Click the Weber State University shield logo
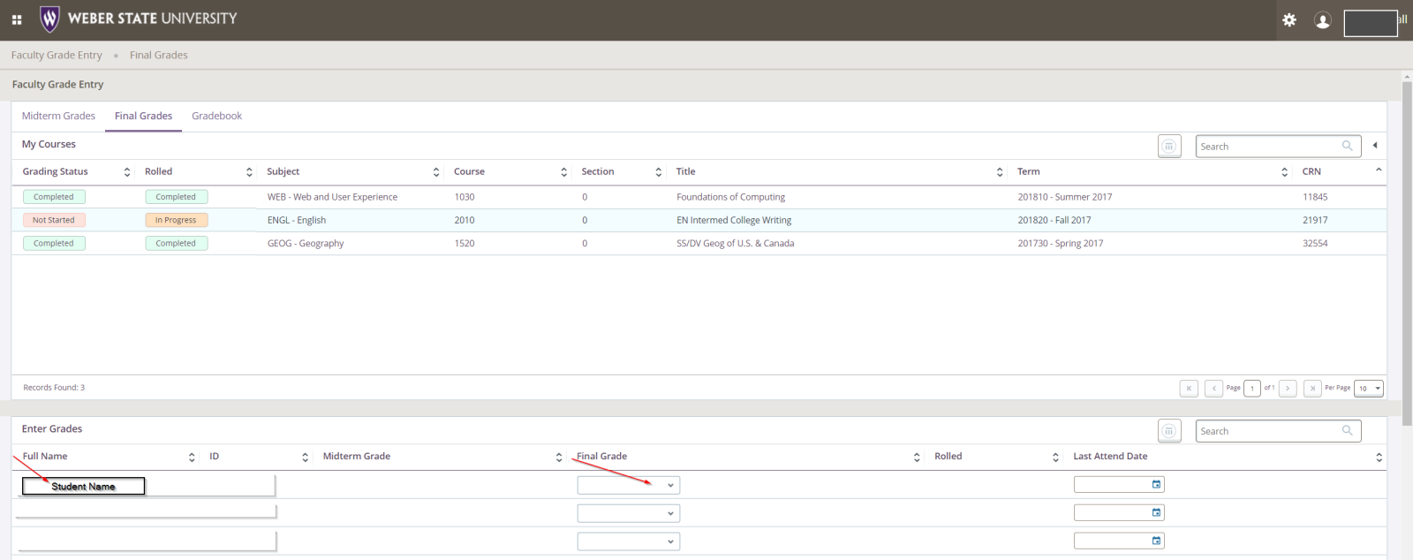The width and height of the screenshot is (1413, 560). tap(49, 19)
